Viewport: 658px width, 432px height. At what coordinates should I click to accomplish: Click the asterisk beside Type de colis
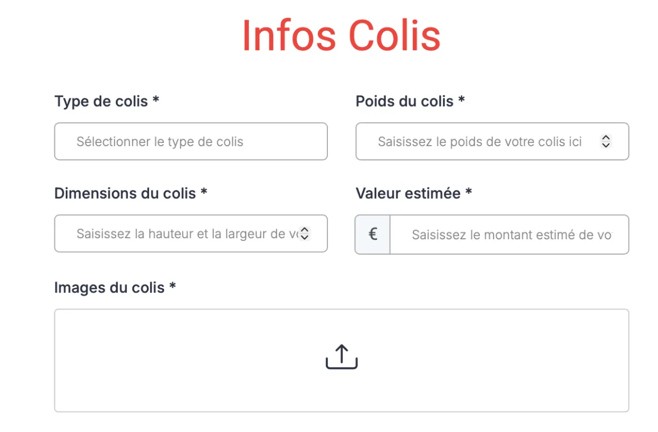pyautogui.click(x=156, y=100)
